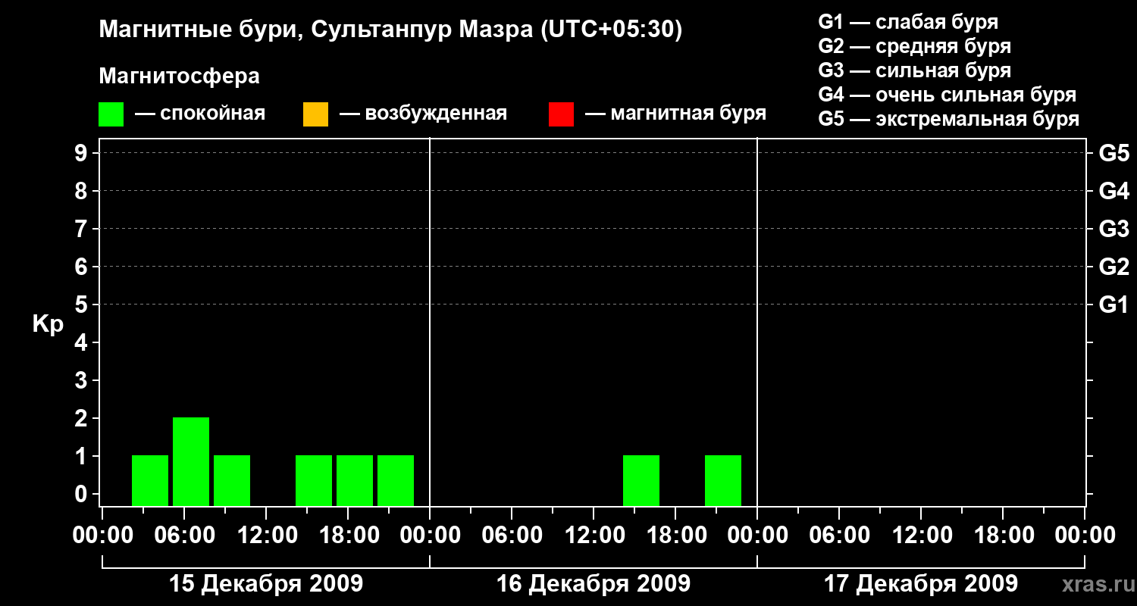Click the '06:00' tick label above 16 Декабря
Screen dimensions: 1137x606
[512, 536]
